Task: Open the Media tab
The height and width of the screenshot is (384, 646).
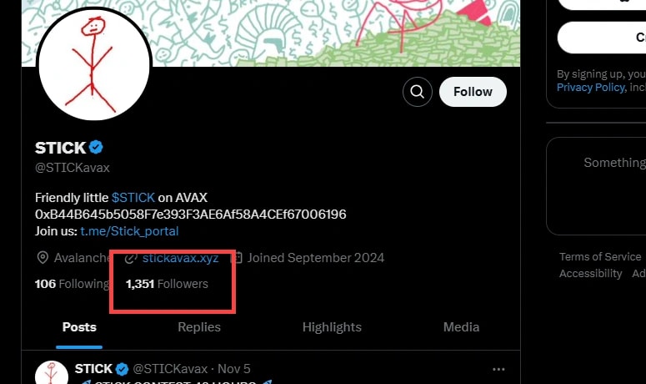Action: (x=461, y=327)
